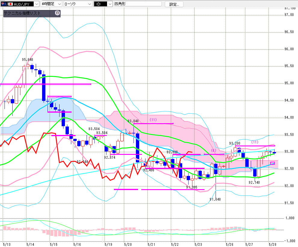Click the 93.00 price axis label
Viewport: 298px width, 247px height.
coord(289,152)
